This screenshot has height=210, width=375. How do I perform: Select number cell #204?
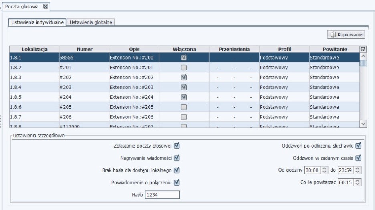(x=84, y=97)
